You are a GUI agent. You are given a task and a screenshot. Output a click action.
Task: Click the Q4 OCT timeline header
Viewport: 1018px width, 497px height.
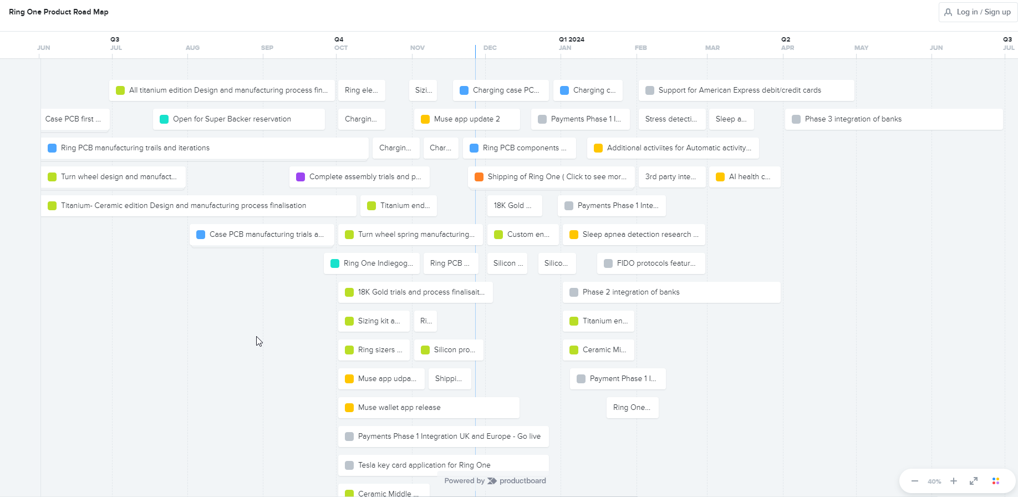[340, 43]
